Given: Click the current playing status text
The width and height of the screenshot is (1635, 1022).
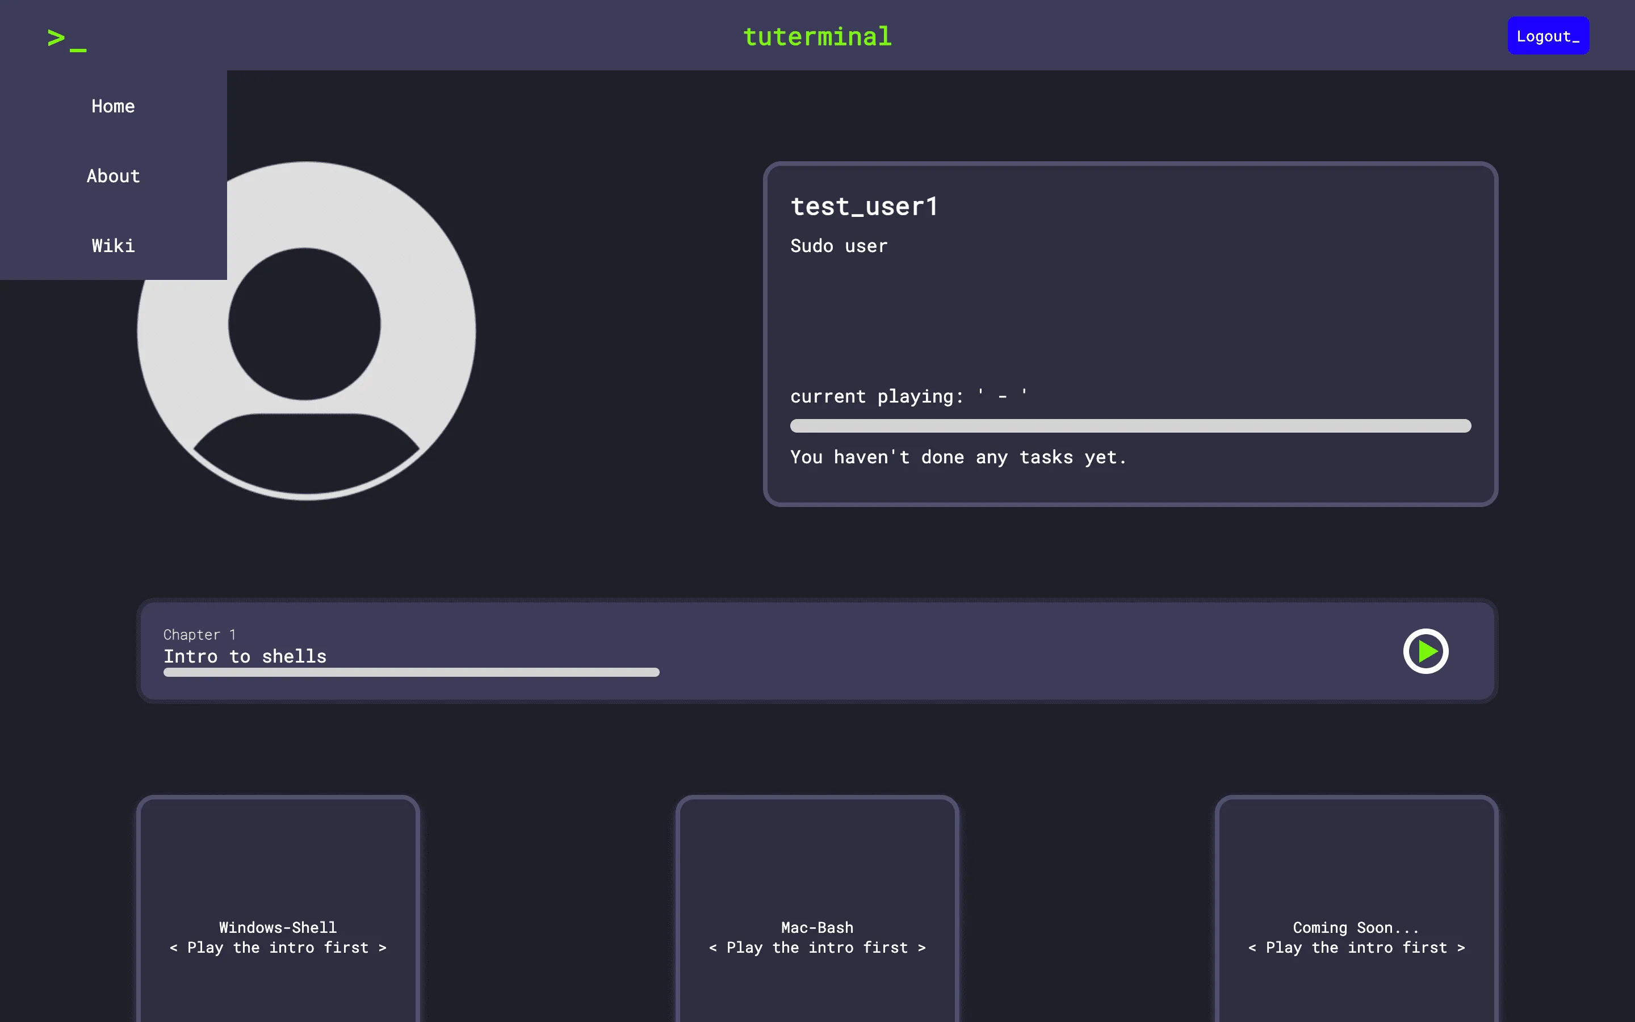Looking at the screenshot, I should click(909, 397).
